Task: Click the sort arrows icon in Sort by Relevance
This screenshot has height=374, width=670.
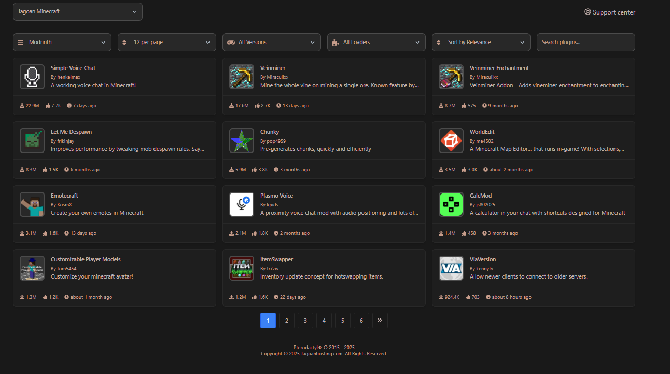Action: point(438,43)
